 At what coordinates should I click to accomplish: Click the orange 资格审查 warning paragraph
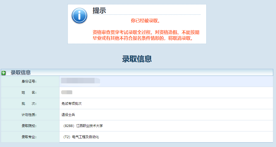coord(146,35)
